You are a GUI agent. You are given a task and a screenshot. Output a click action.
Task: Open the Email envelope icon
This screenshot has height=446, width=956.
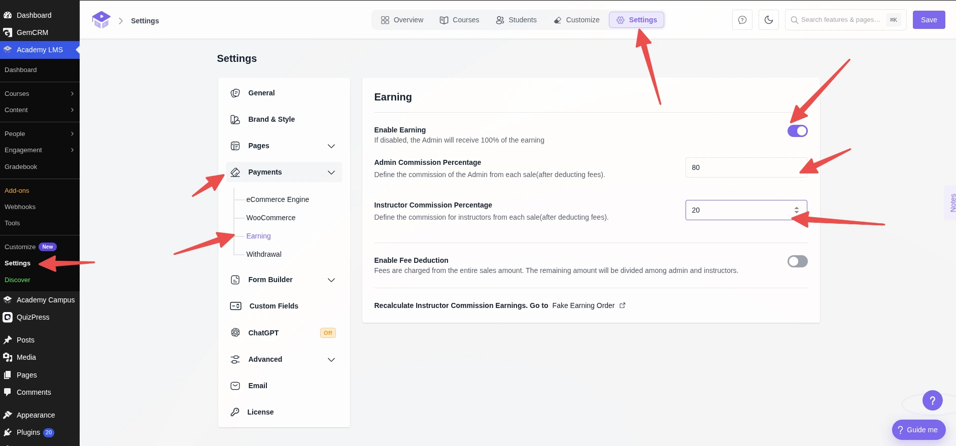[x=235, y=386]
